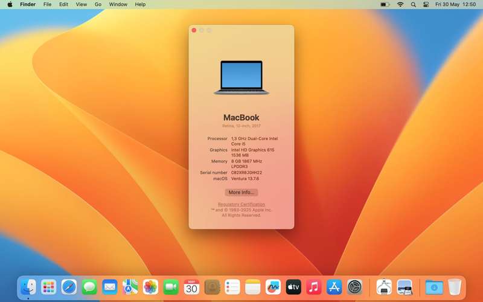Click the '8 GB 1867 MHz' memory value

(246, 161)
